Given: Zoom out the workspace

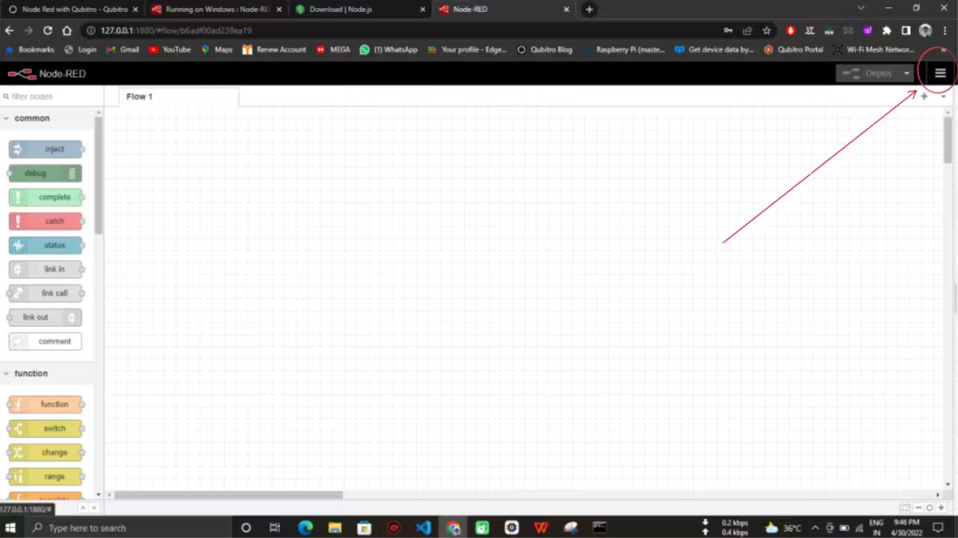Looking at the screenshot, I should (x=918, y=508).
